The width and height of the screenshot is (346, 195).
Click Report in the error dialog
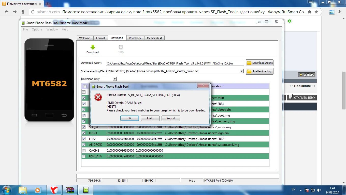click(171, 118)
